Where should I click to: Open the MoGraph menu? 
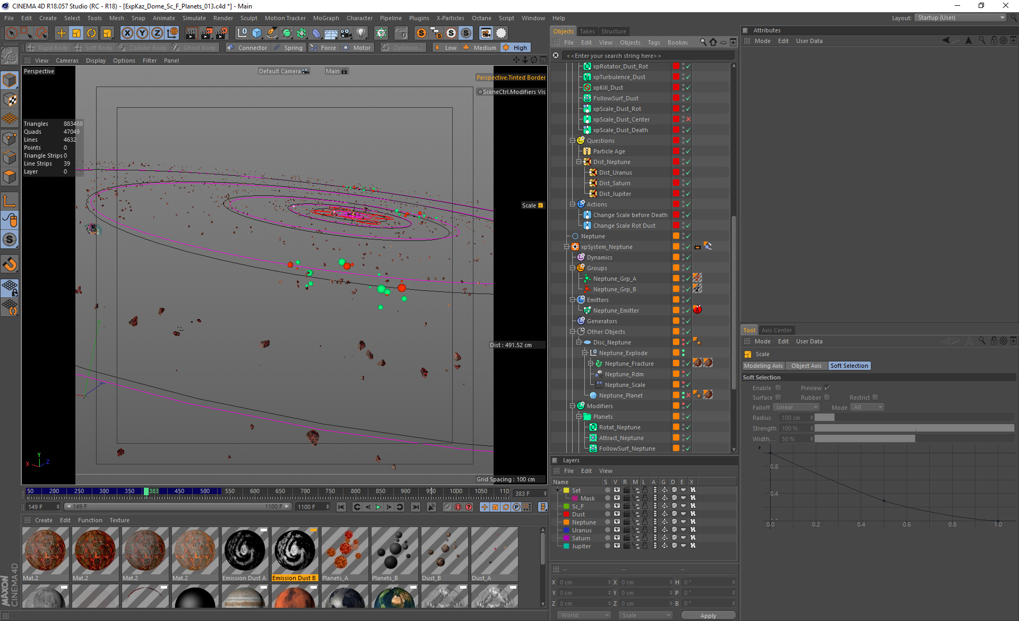click(x=326, y=18)
